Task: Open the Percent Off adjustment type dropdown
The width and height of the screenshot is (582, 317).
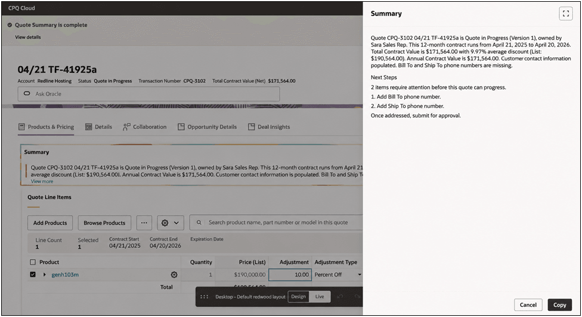Action: pyautogui.click(x=360, y=275)
